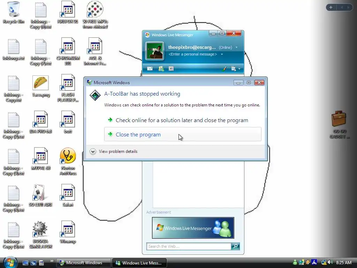Select loldongs - Copy (4).txt file icon
The width and height of the screenshot is (357, 268).
point(14,193)
